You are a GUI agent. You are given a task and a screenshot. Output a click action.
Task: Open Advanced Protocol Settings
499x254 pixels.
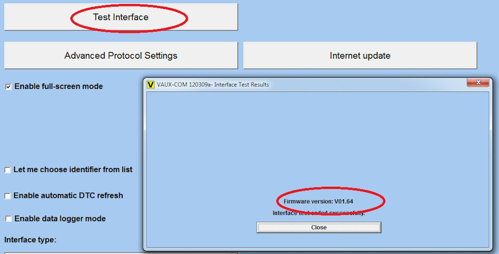[x=121, y=55]
